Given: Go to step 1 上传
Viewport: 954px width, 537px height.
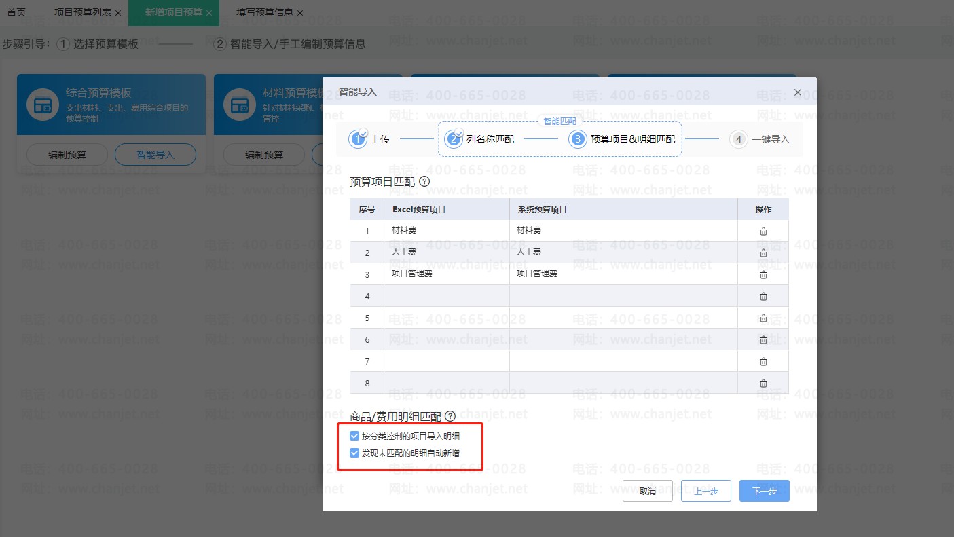Looking at the screenshot, I should pyautogui.click(x=369, y=139).
